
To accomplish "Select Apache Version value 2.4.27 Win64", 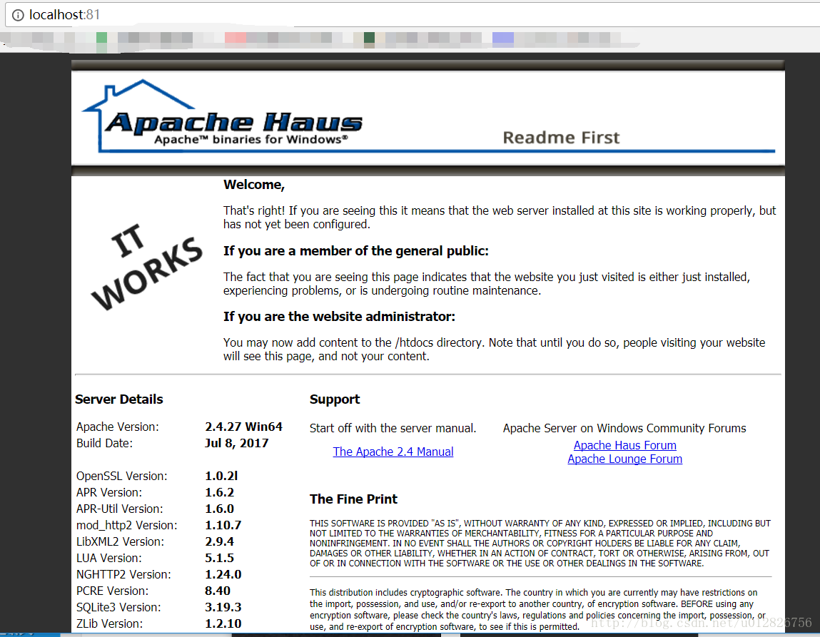I will (x=243, y=427).
